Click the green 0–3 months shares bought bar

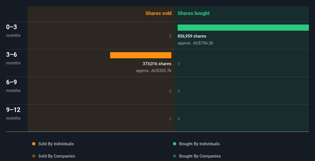tap(243, 28)
